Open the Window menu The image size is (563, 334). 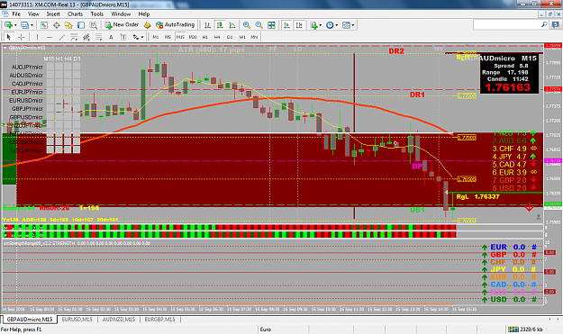click(121, 14)
